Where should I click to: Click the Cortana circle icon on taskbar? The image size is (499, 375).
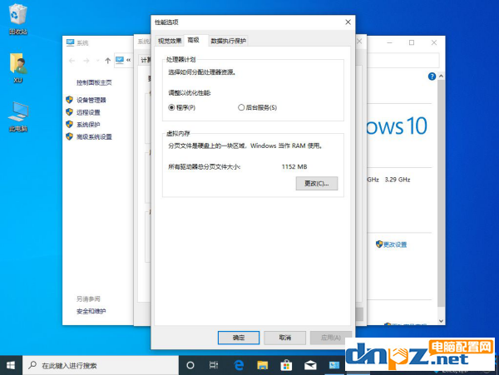coord(190,365)
